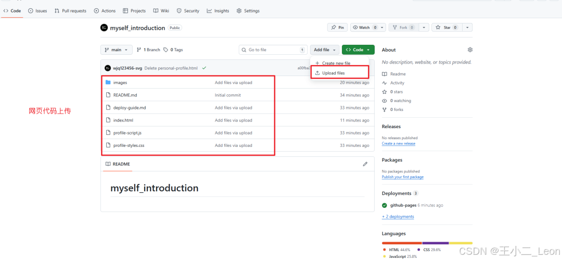Screen dimensions: 562x260
Task: Click the index.html file icon
Action: click(x=108, y=120)
